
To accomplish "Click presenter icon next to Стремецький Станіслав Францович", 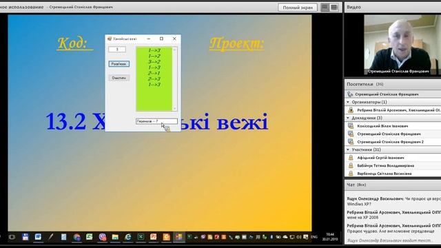I will tap(351, 134).
